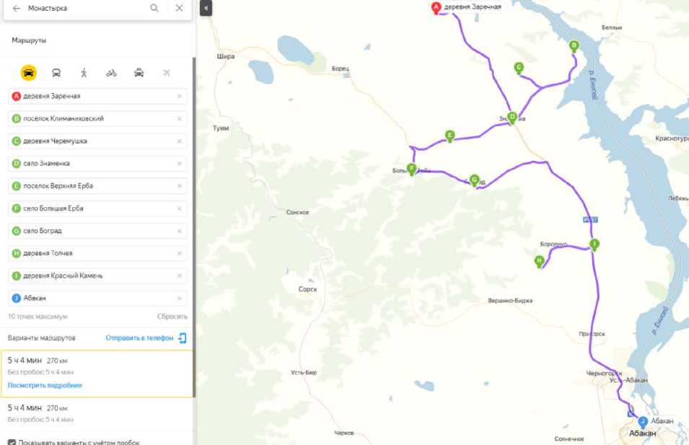This screenshot has height=445, width=689.
Task: Click the Сбросить reset link
Action: coord(172,317)
